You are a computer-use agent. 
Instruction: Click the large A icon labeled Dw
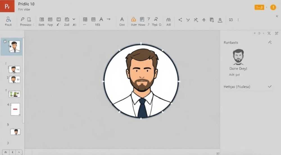[x=122, y=19]
